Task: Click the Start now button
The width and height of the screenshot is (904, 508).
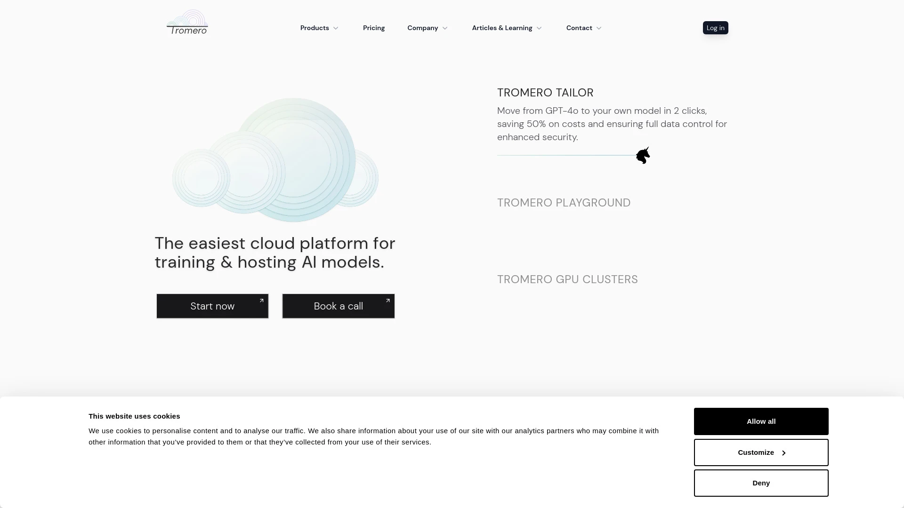Action: click(x=212, y=306)
